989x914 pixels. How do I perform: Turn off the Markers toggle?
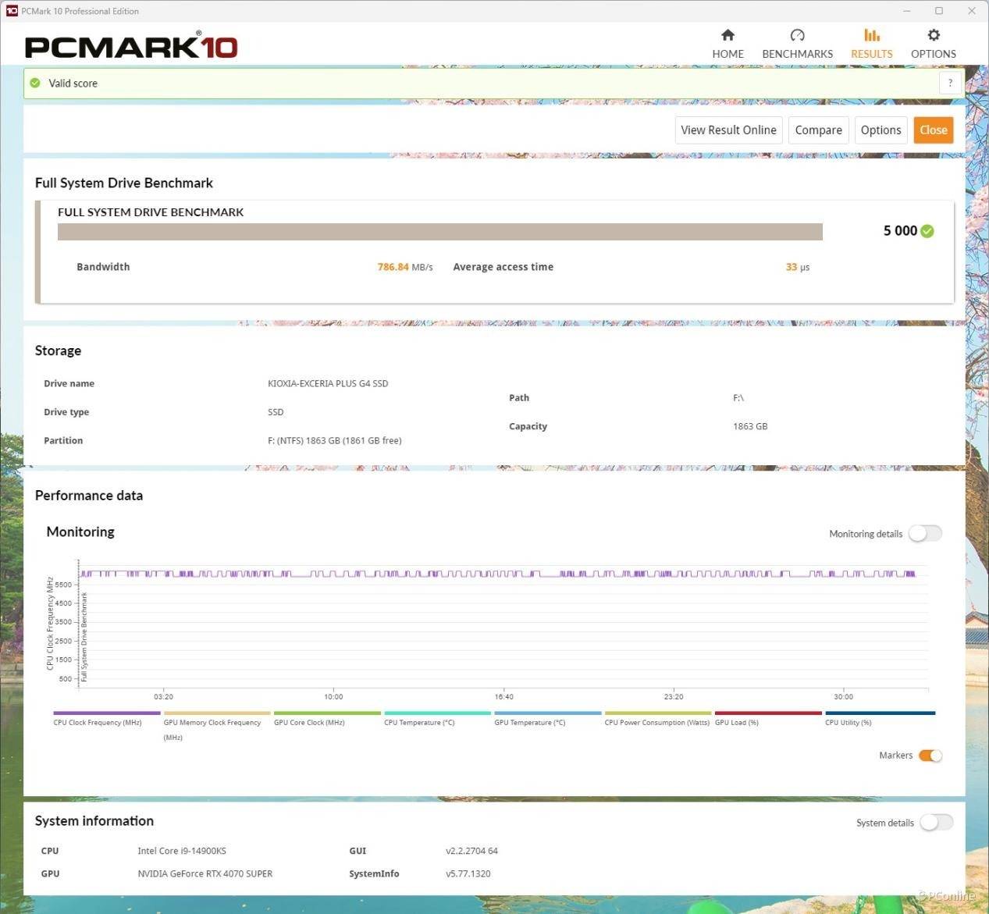click(930, 756)
